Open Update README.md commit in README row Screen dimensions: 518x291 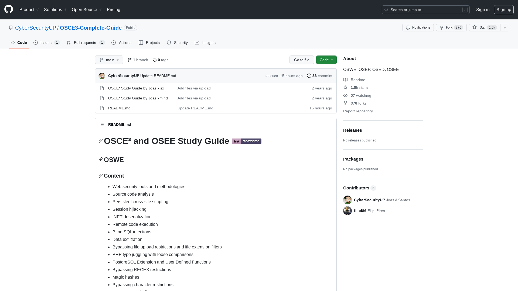coord(195,108)
